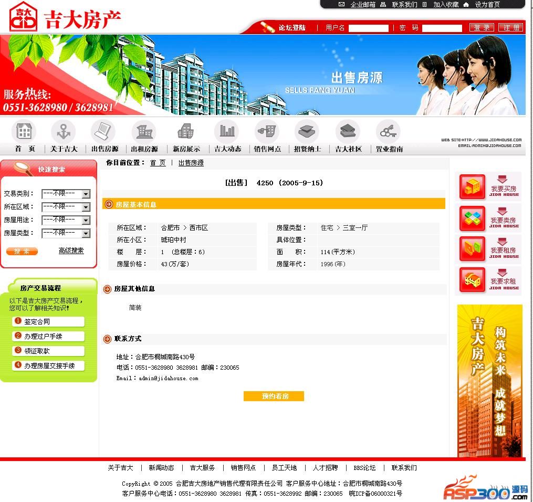Click 设为首页 text in top bar
Viewport: 533px width, 502px height.
pyautogui.click(x=487, y=4)
